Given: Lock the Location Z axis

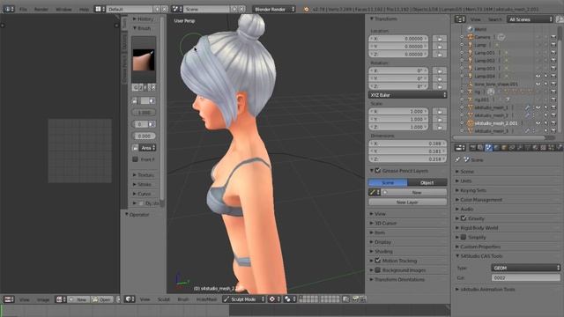Looking at the screenshot, I should click(x=440, y=55).
